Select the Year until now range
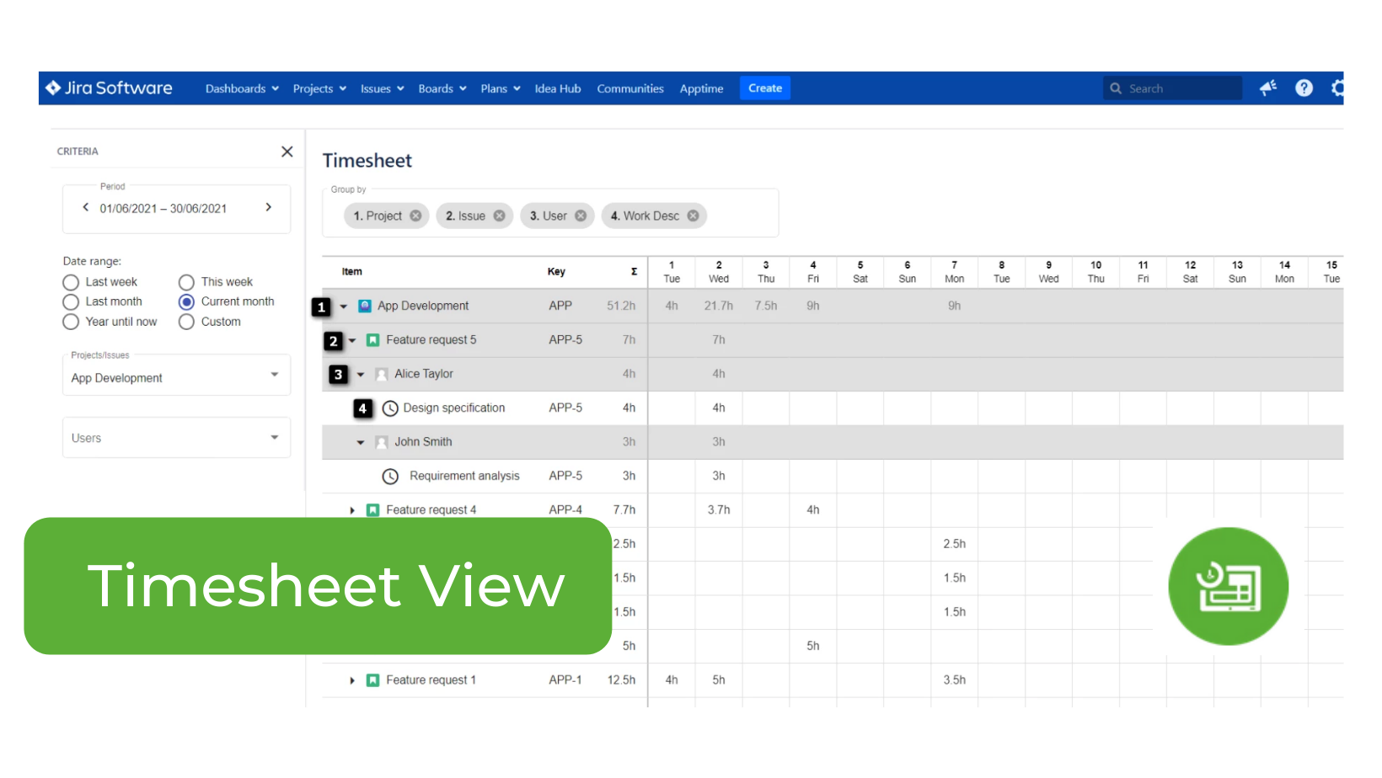The width and height of the screenshot is (1382, 778). [71, 322]
